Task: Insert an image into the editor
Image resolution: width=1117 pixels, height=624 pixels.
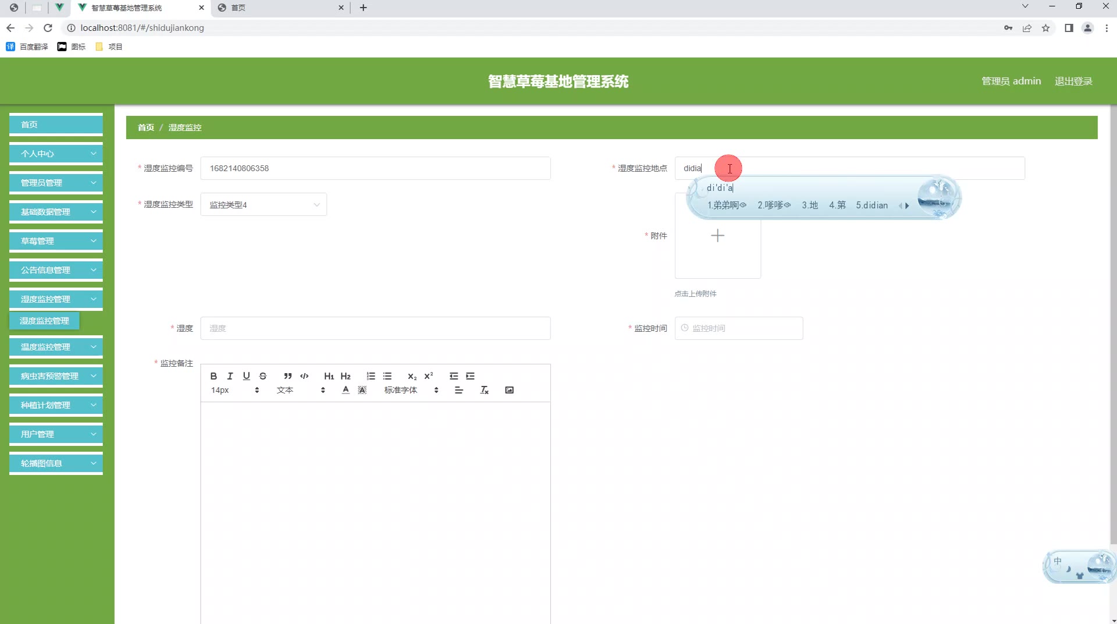Action: [x=510, y=390]
